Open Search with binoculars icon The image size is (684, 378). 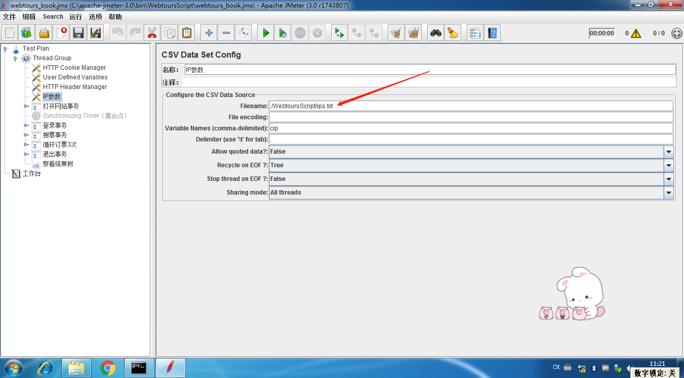pyautogui.click(x=435, y=33)
